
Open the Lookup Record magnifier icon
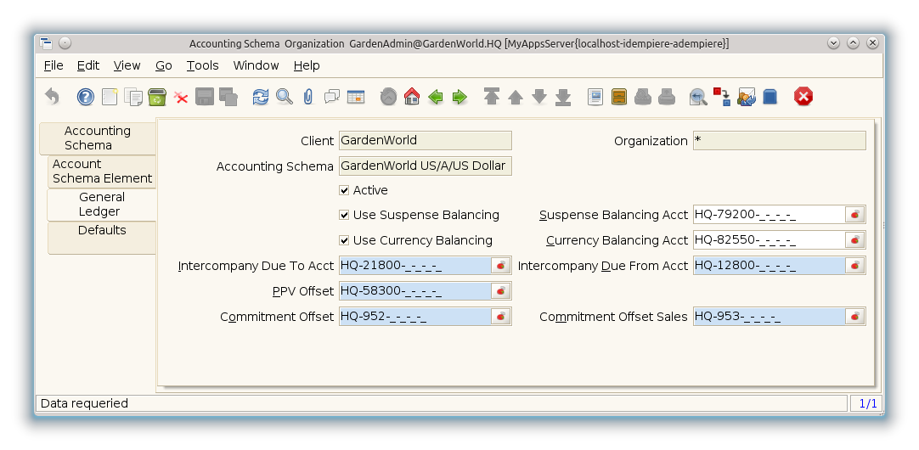(x=285, y=97)
